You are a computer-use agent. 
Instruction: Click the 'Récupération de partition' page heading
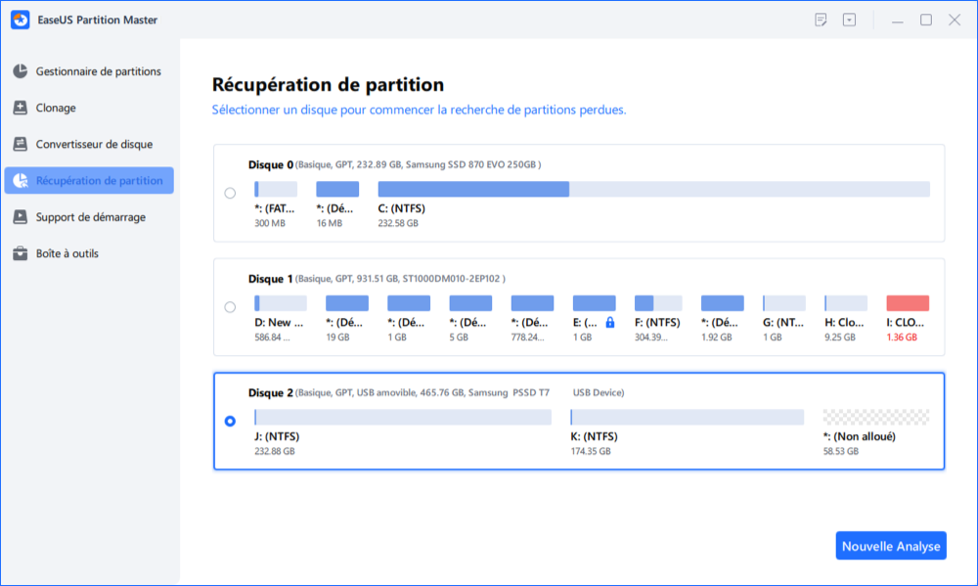coord(328,84)
